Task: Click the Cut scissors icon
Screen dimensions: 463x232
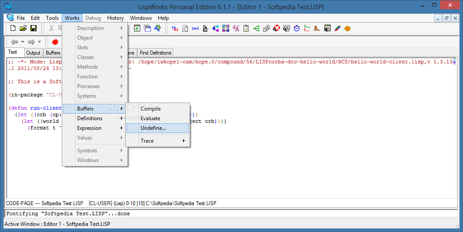Action: (52, 28)
